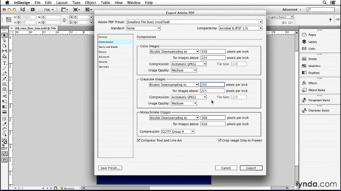
Task: Select the Pen tool
Action: coord(5,74)
